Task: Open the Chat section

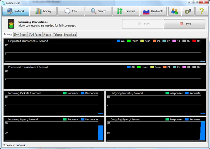Action: click(70, 11)
